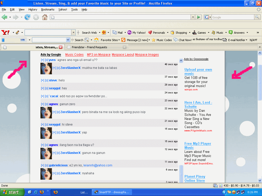262x196 pixels.
Task: Open Upload your own music ad
Action: click(198, 71)
